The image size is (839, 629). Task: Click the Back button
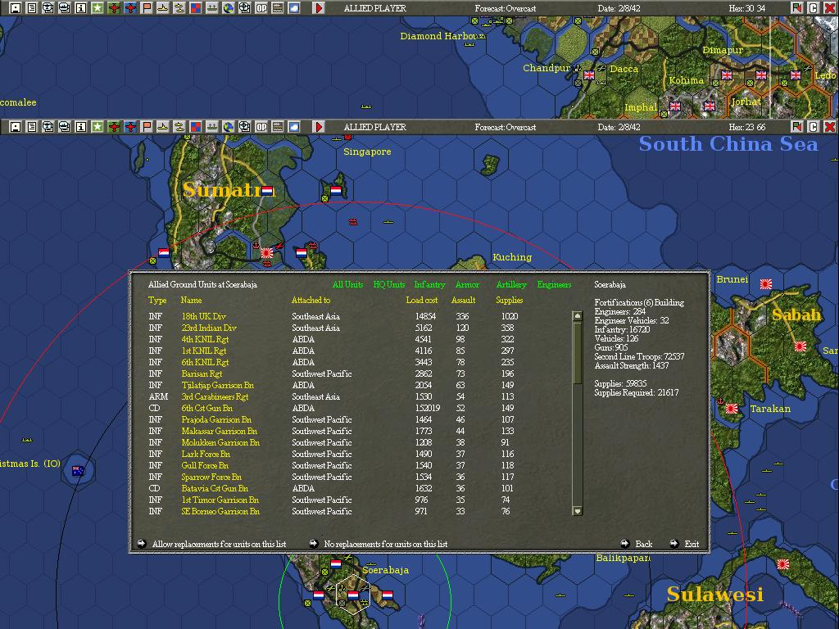(x=636, y=544)
